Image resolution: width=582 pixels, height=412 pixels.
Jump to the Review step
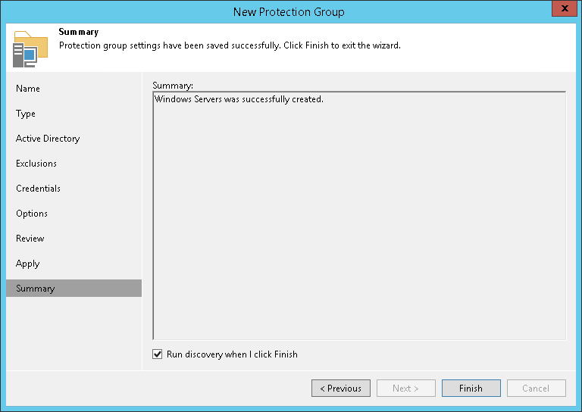point(30,239)
